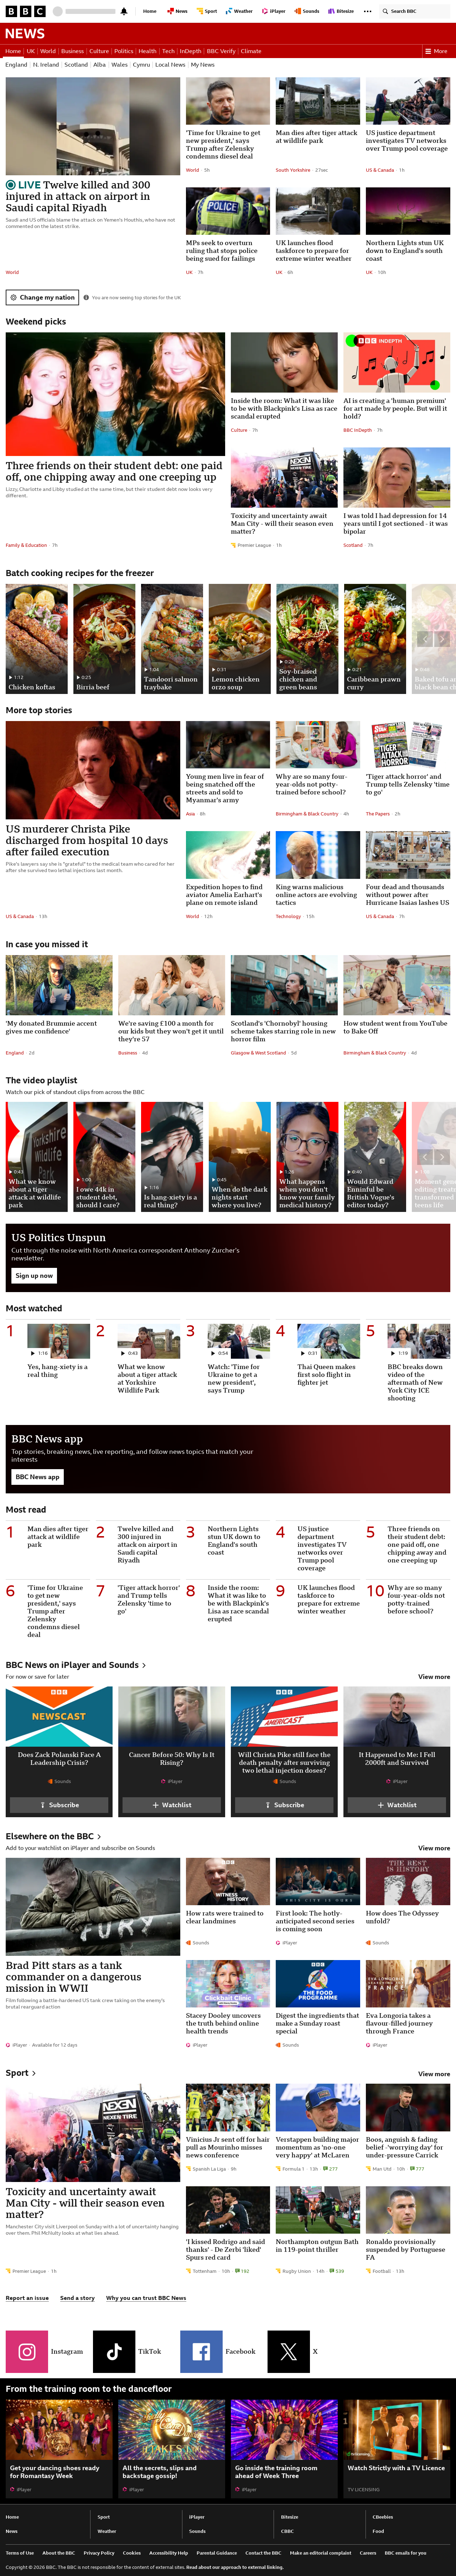Open iPlayer from the top navigation
The width and height of the screenshot is (456, 2576).
[x=274, y=11]
